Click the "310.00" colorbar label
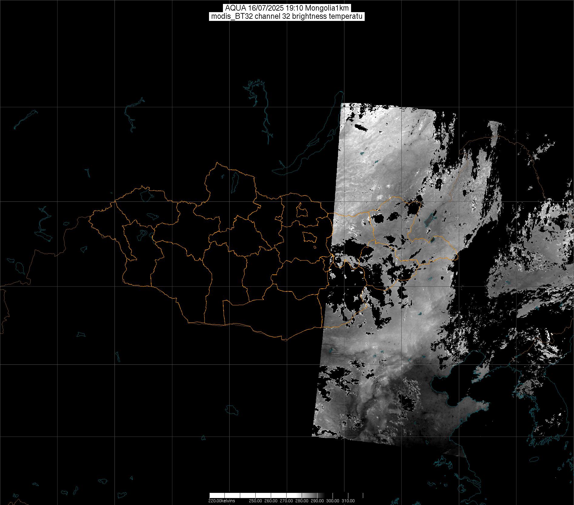The height and width of the screenshot is (505, 574). (349, 501)
